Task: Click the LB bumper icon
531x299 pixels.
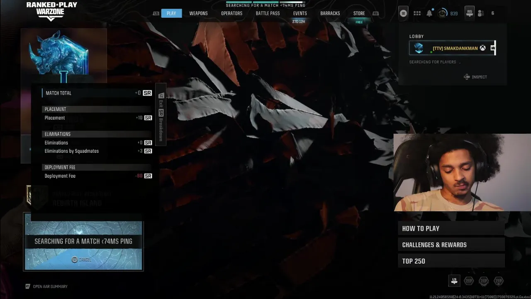Action: (156, 13)
